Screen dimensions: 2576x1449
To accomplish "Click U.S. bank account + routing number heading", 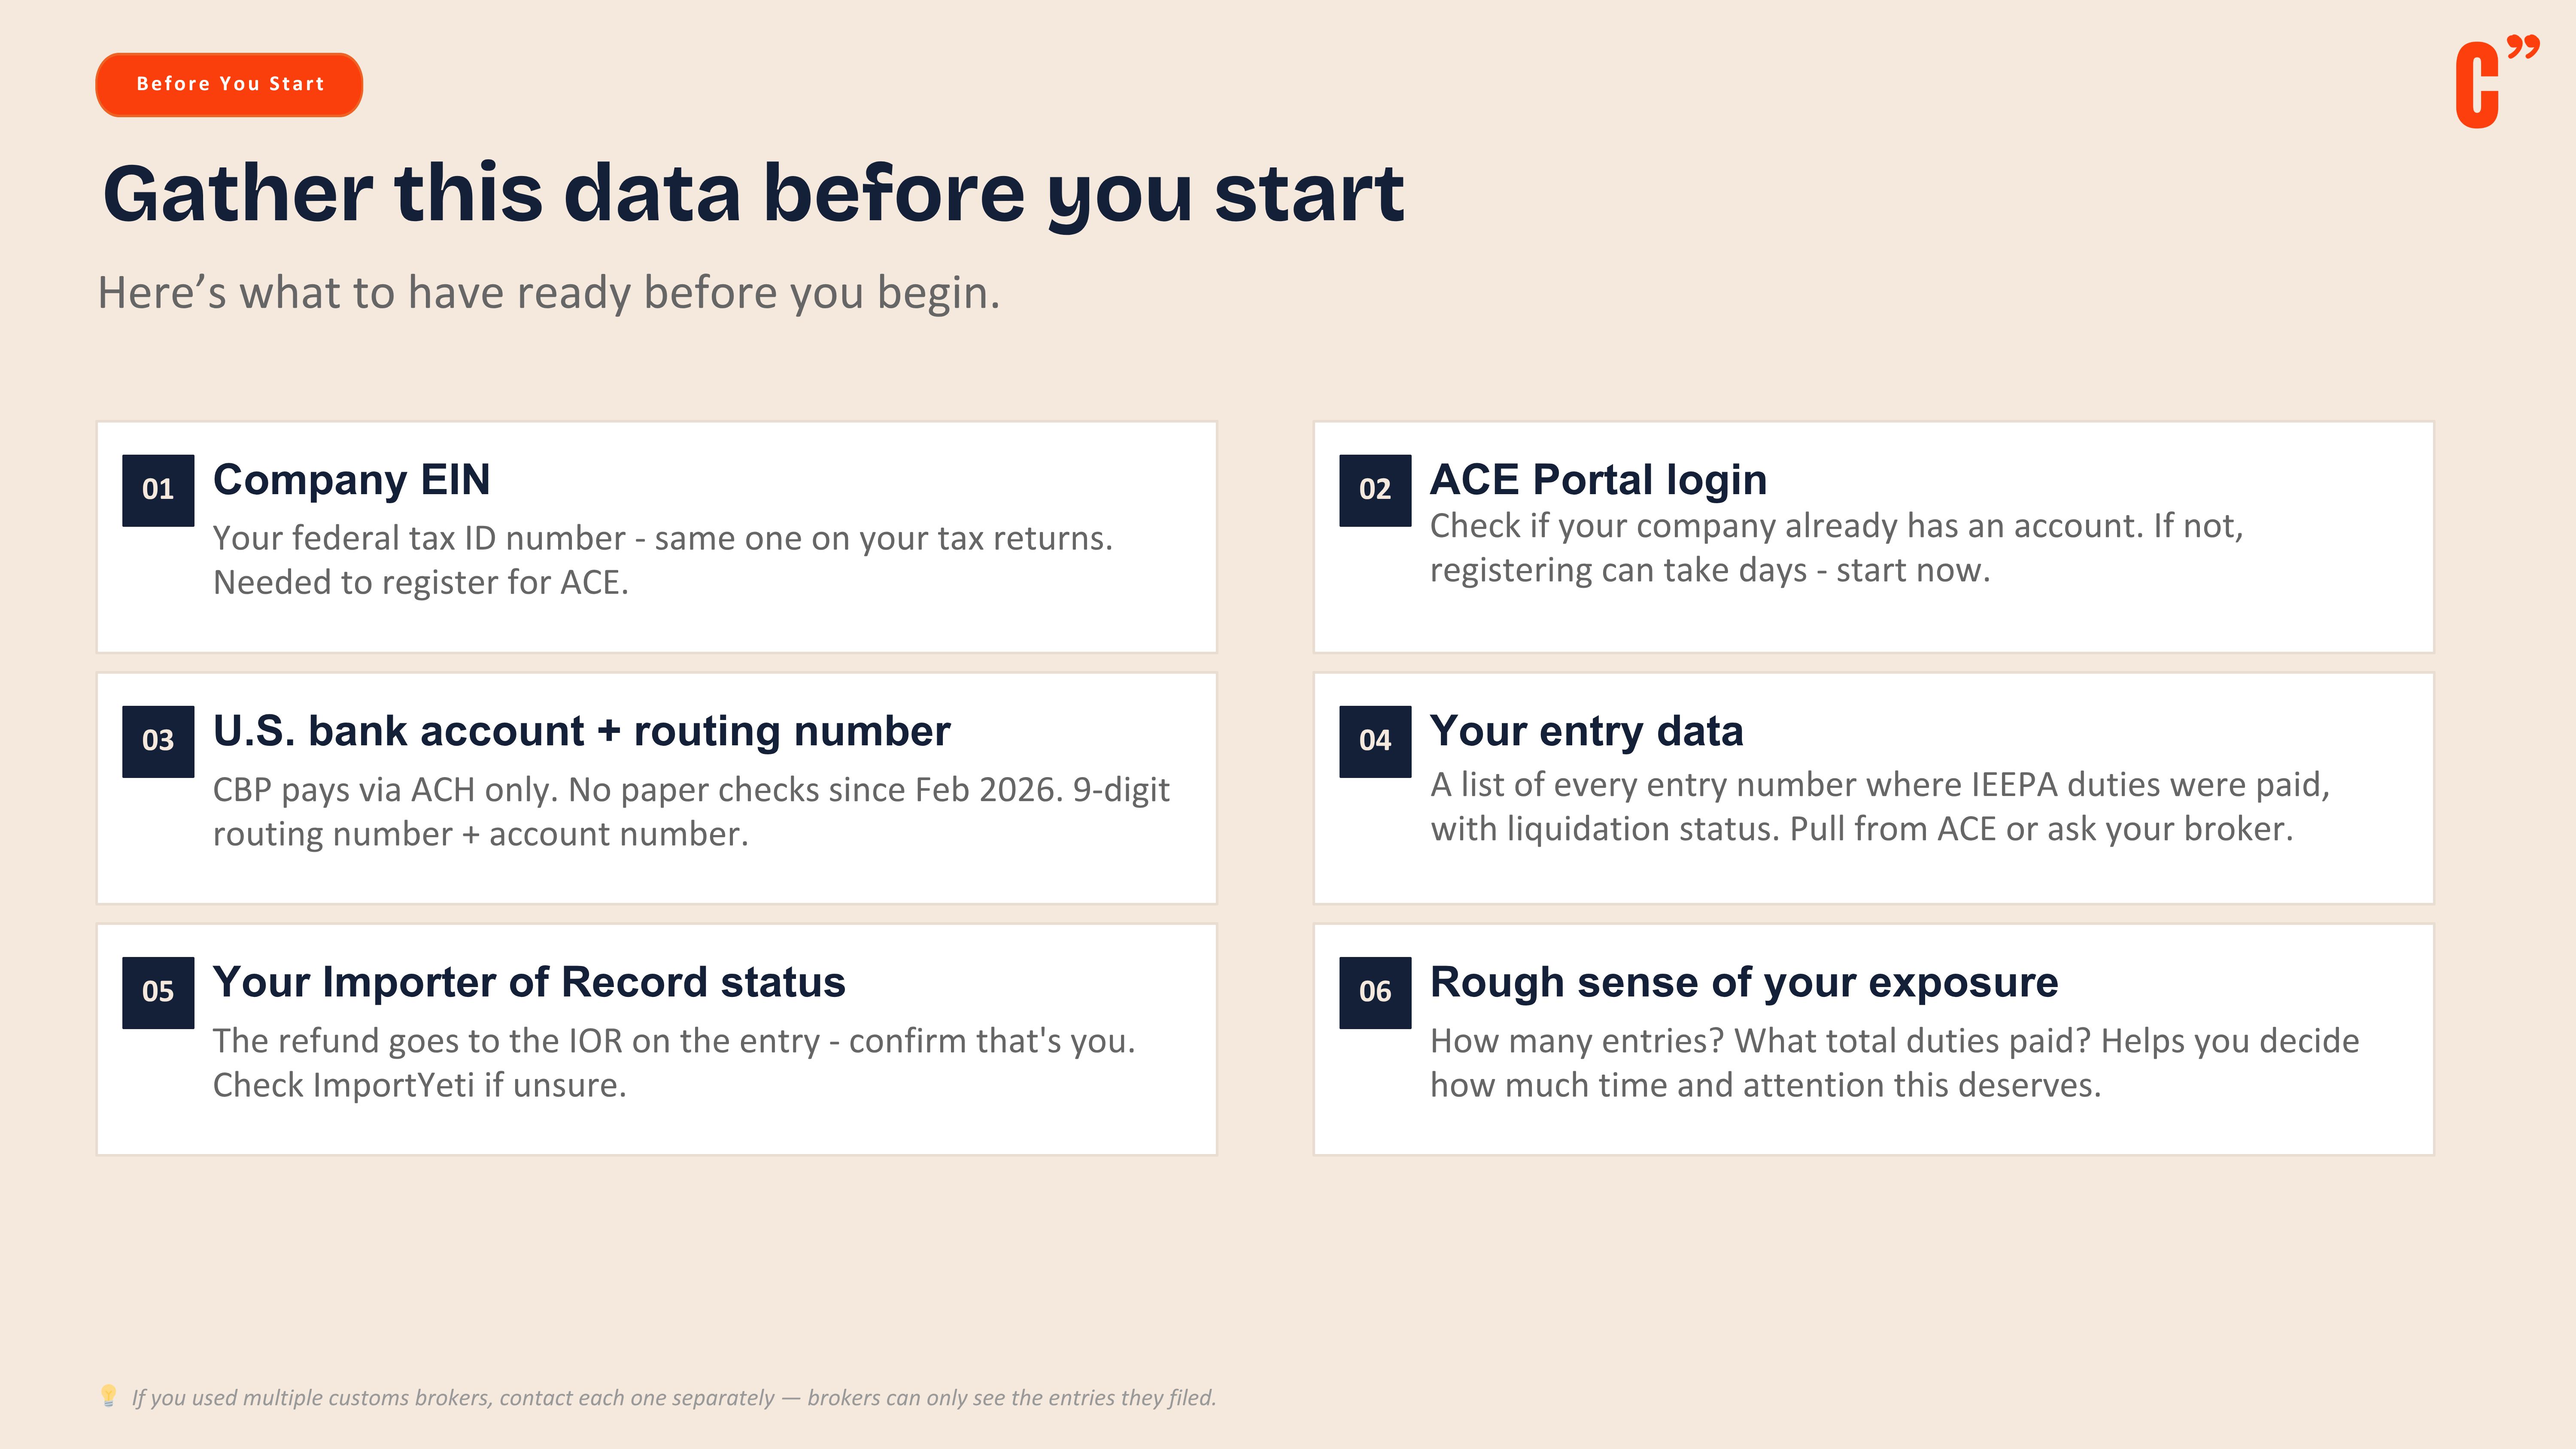I will [x=581, y=731].
